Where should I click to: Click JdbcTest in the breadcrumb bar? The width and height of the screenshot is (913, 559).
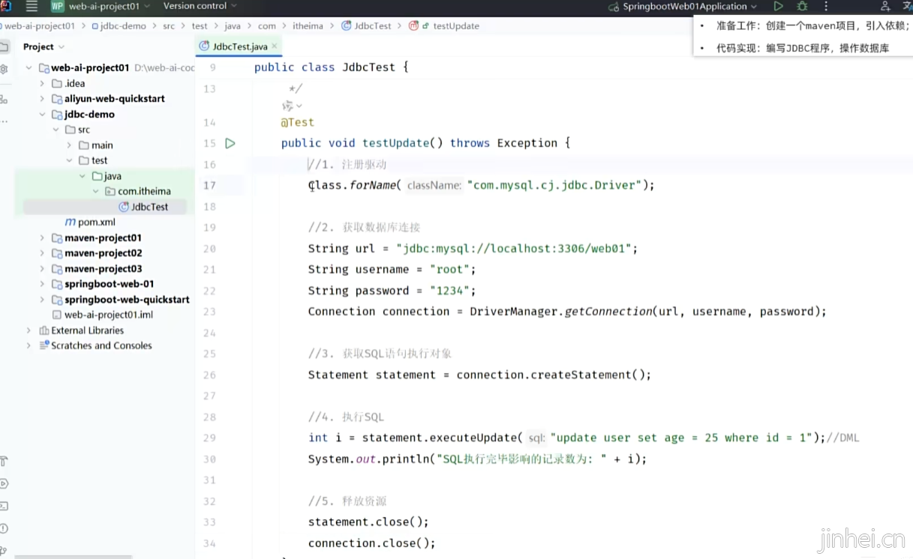(x=373, y=25)
